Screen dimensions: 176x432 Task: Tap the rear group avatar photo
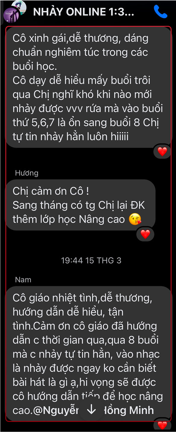pos(19,7)
